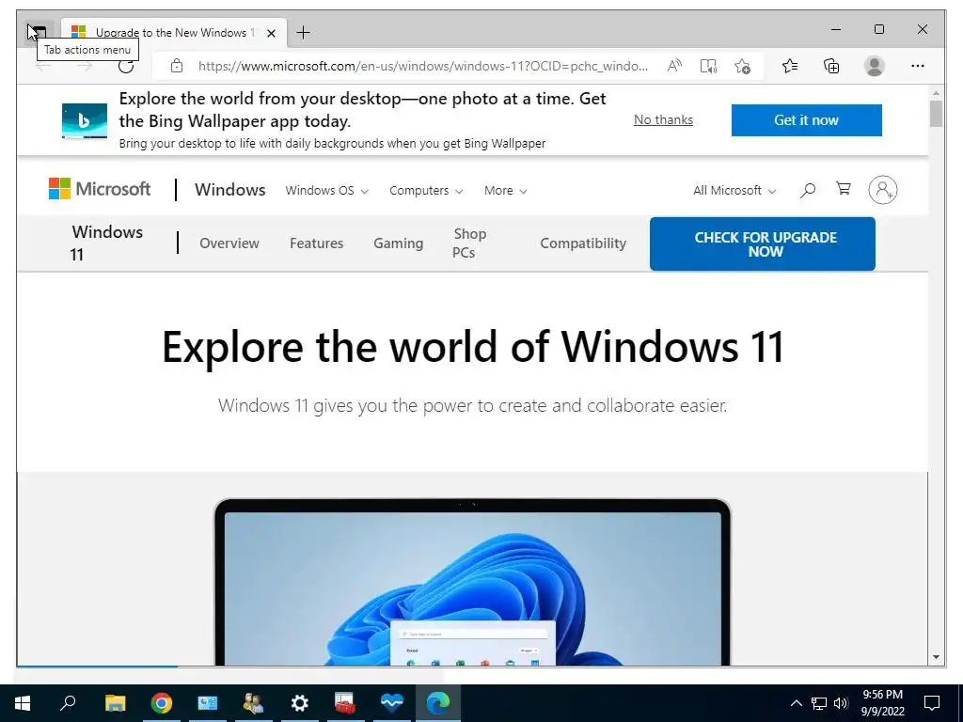Open Edge Settings and more menu
Screen dimensions: 963x722
pyautogui.click(x=918, y=66)
